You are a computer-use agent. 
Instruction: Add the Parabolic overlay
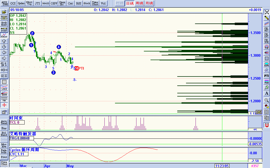tap(4, 151)
